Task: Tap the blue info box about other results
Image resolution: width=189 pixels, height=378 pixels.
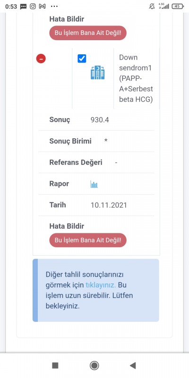Action: (x=96, y=290)
